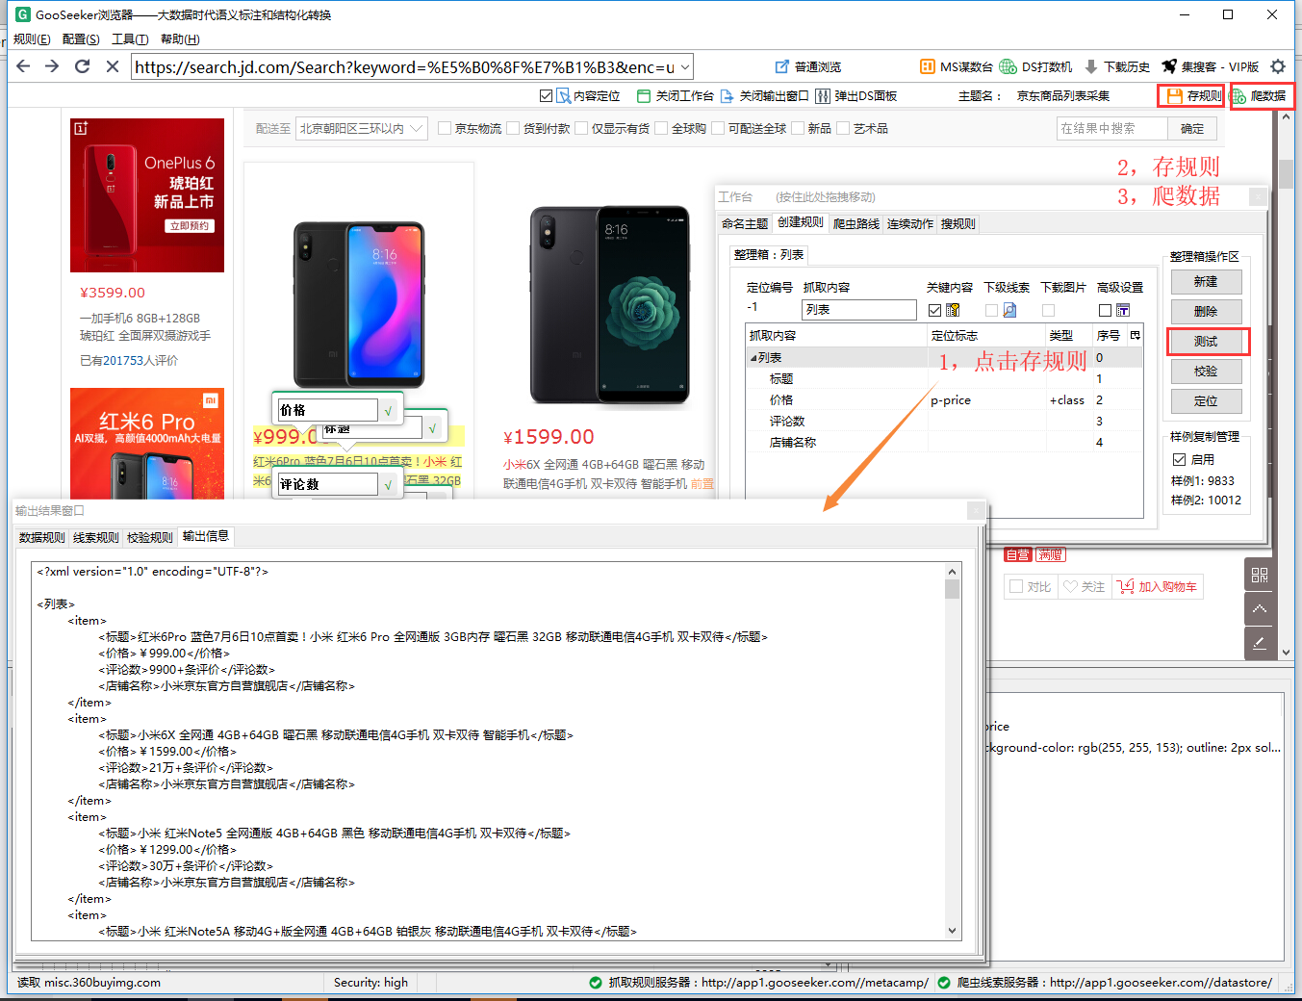
Task: Click the 删除 button
Action: click(x=1206, y=311)
